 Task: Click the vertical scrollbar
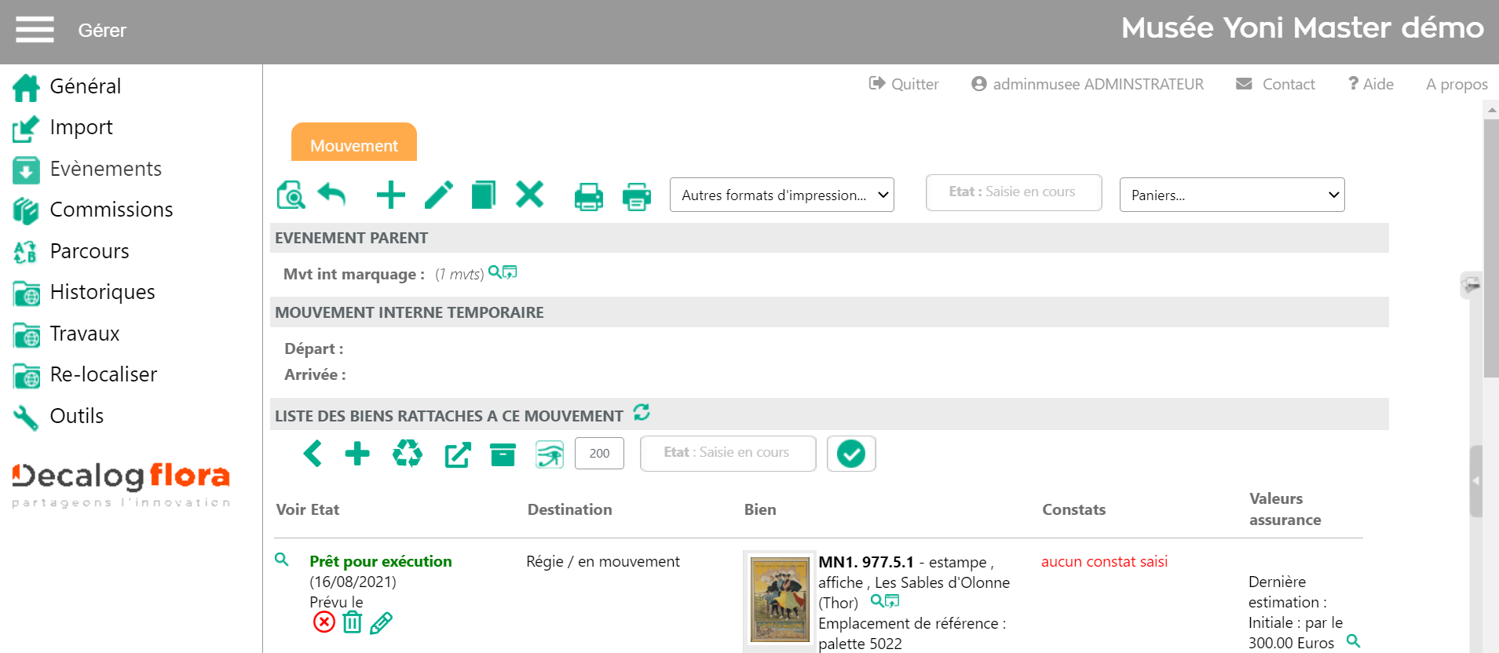pos(1491,249)
